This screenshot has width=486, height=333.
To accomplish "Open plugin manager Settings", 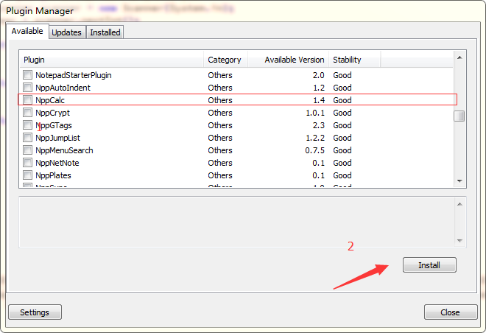I will coord(35,312).
